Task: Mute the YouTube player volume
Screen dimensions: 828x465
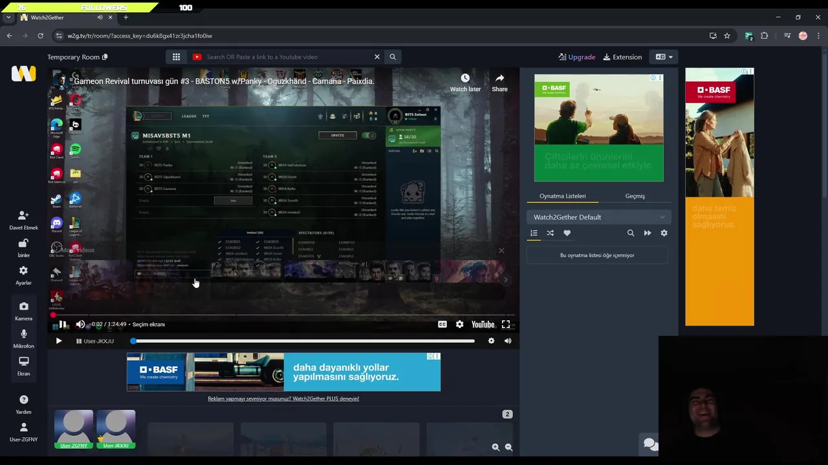Action: (x=80, y=324)
